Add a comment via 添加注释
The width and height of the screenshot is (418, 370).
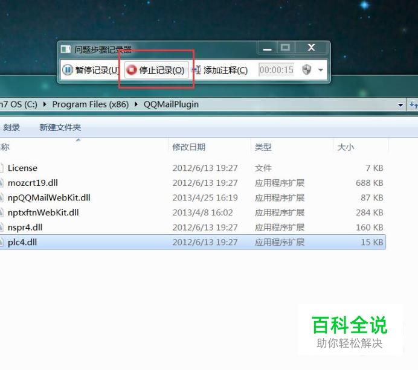coord(220,70)
